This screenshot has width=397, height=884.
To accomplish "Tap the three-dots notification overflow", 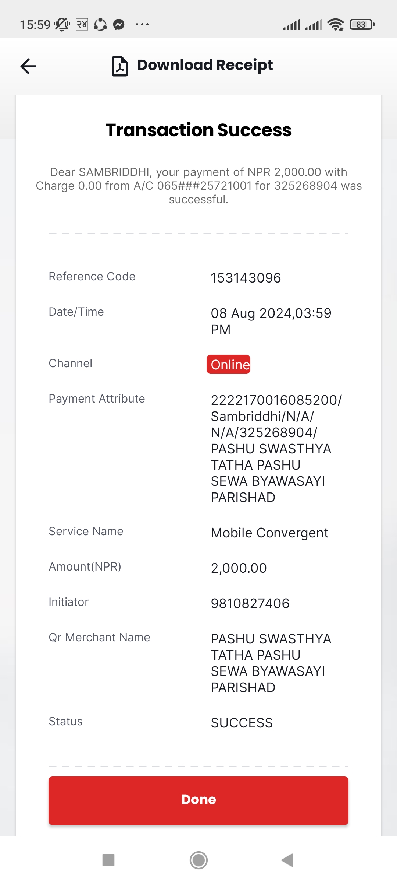I will point(142,25).
